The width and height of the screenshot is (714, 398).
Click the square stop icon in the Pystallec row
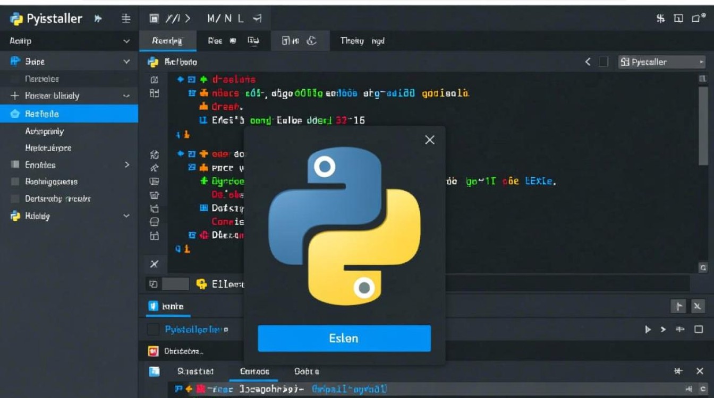click(x=699, y=330)
